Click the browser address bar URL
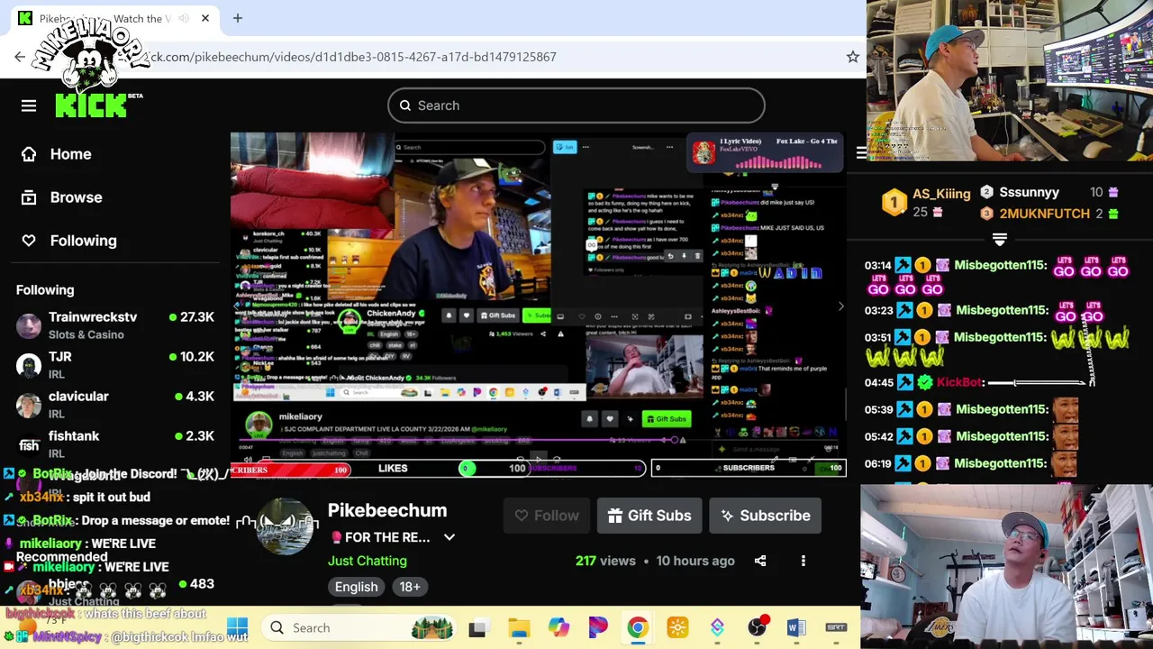This screenshot has height=649, width=1153. [351, 57]
